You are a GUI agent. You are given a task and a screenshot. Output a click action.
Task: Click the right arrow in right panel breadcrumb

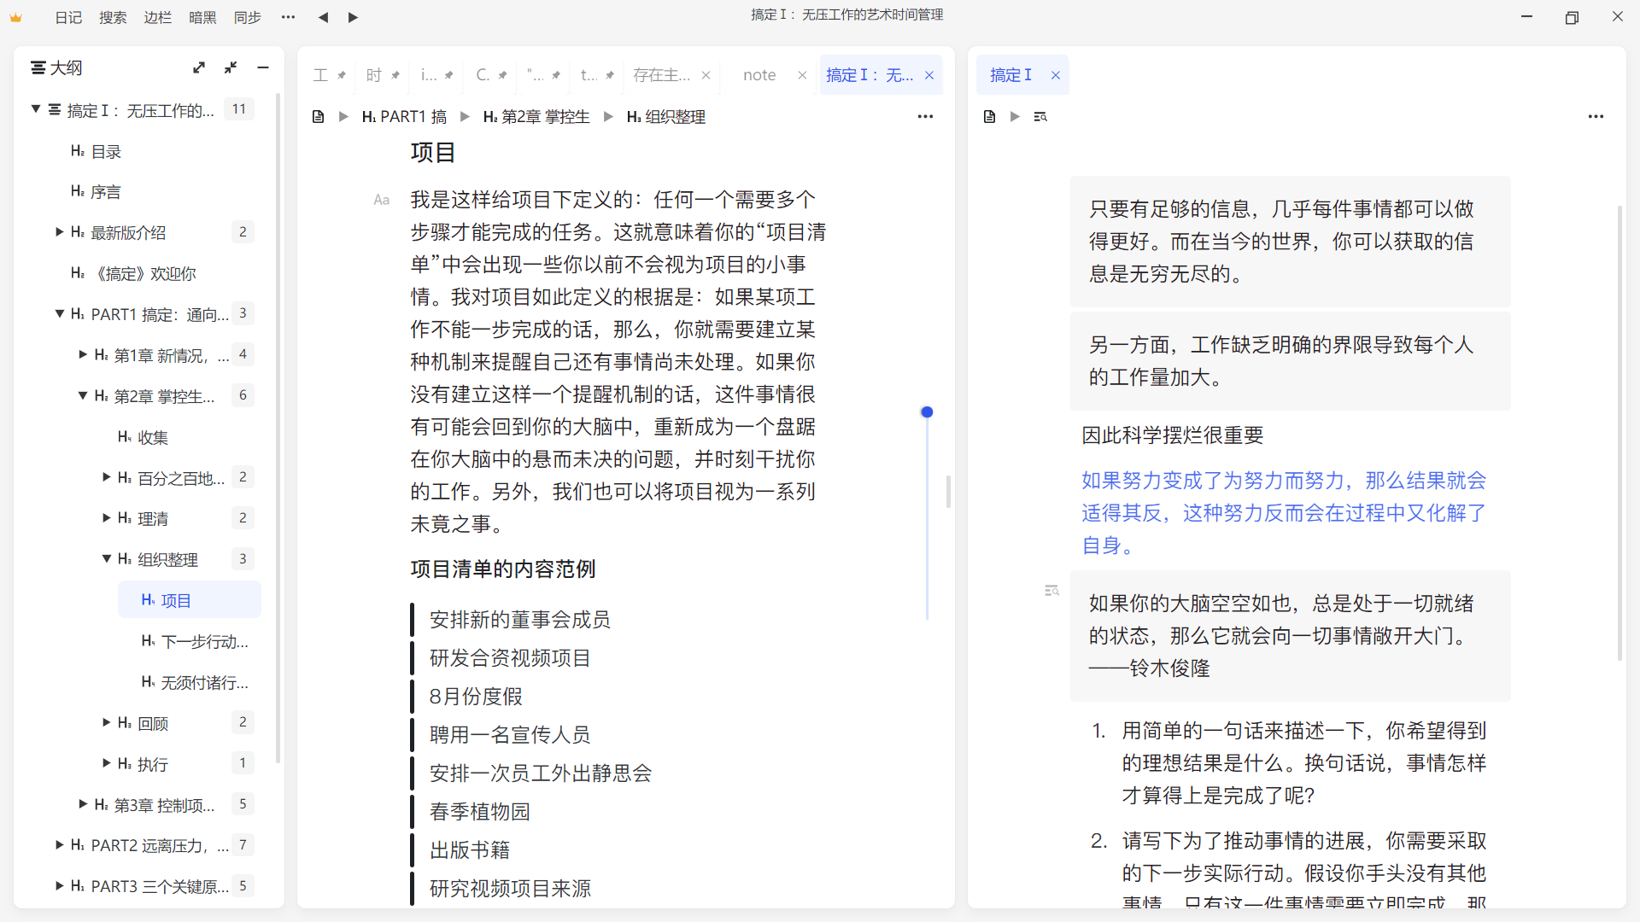click(x=1015, y=116)
